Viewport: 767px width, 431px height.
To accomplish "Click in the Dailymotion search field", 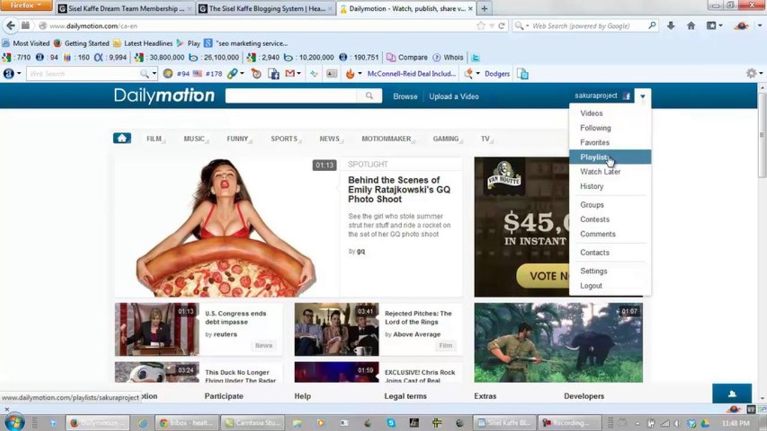I will 291,96.
